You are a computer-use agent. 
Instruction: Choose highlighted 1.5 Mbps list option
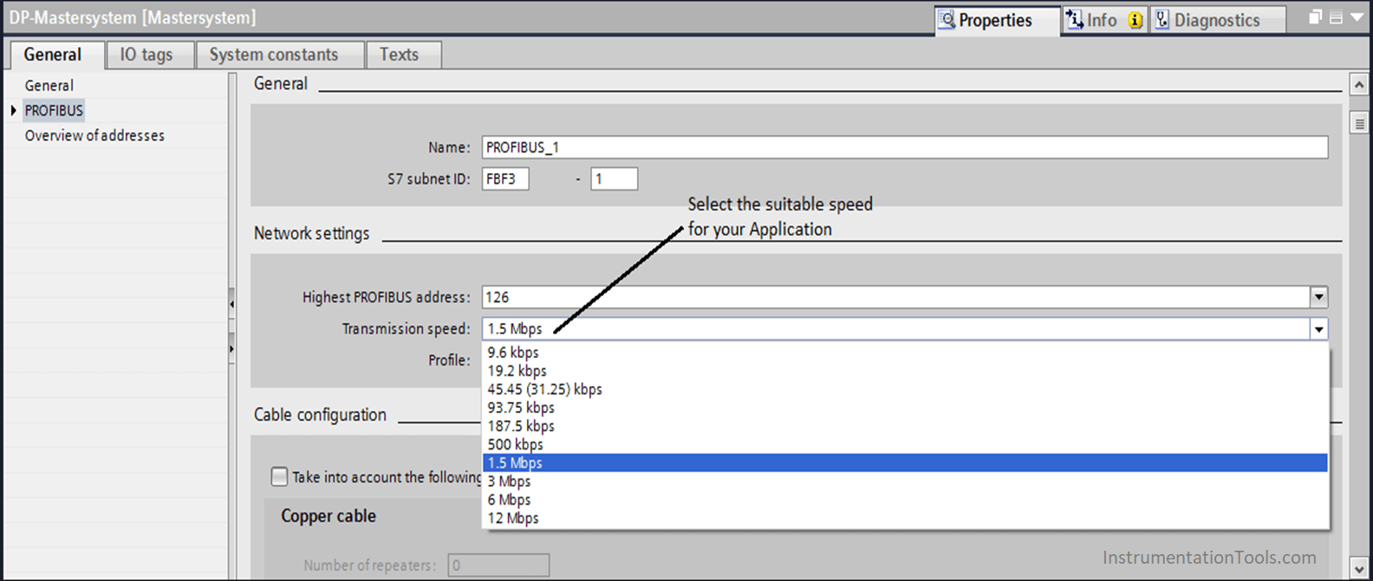(905, 463)
